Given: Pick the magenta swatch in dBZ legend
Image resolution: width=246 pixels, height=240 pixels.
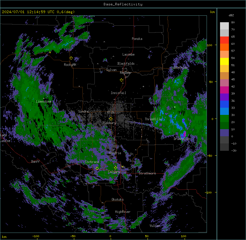Looking at the screenshot, I should [224, 90].
